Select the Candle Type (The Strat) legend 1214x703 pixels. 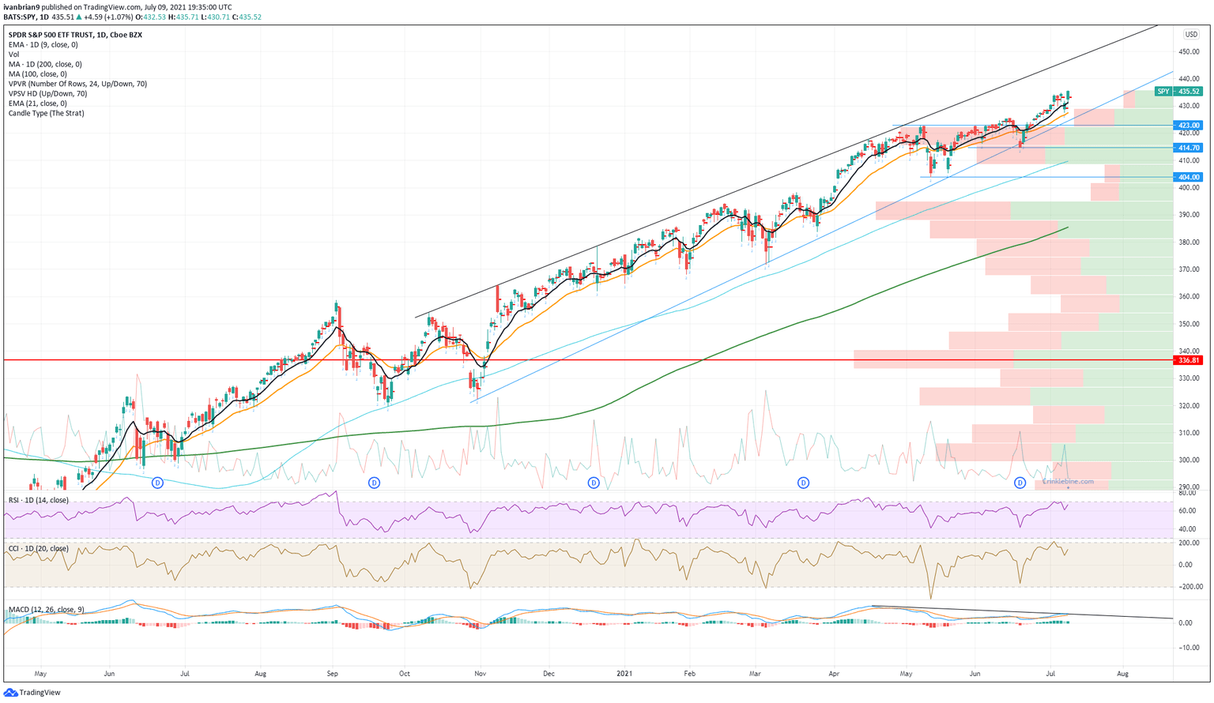[x=46, y=113]
